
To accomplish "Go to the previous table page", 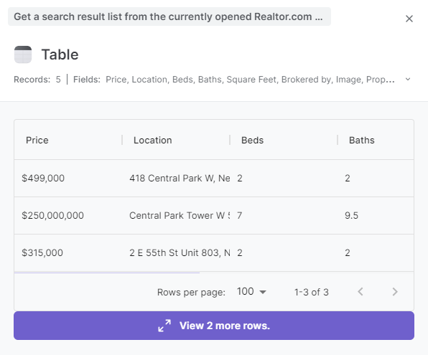I will coord(360,292).
